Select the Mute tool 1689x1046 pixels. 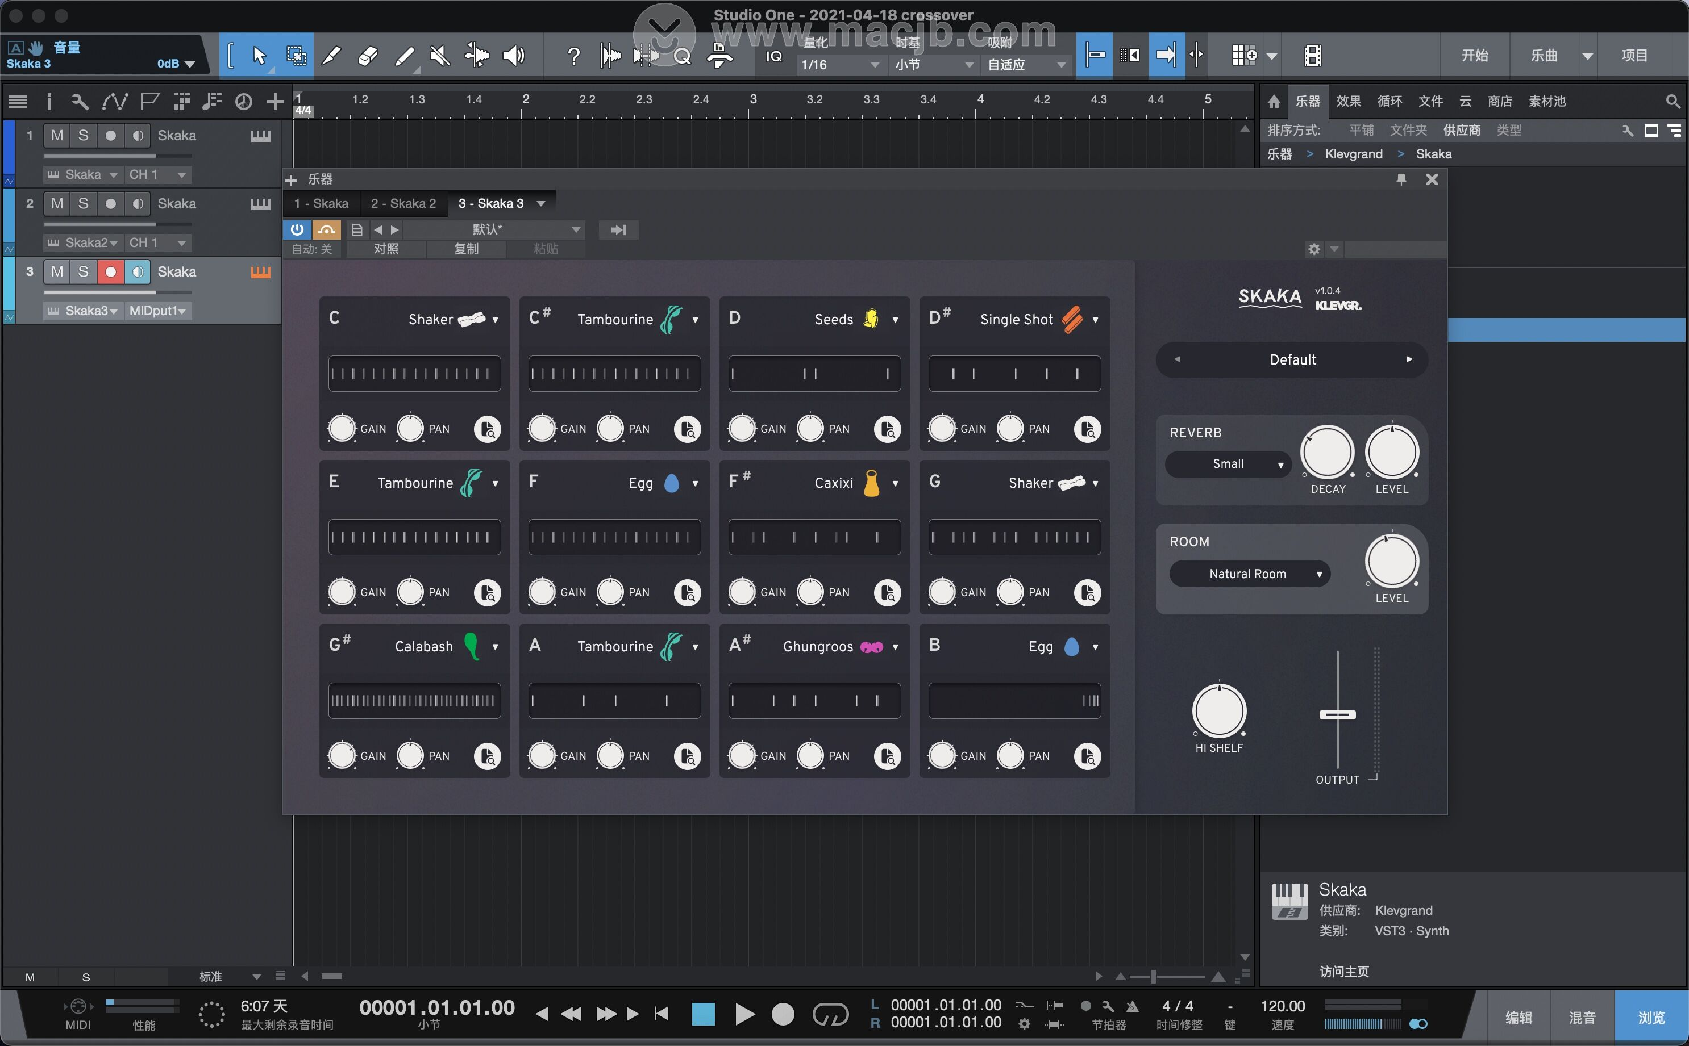click(x=439, y=55)
